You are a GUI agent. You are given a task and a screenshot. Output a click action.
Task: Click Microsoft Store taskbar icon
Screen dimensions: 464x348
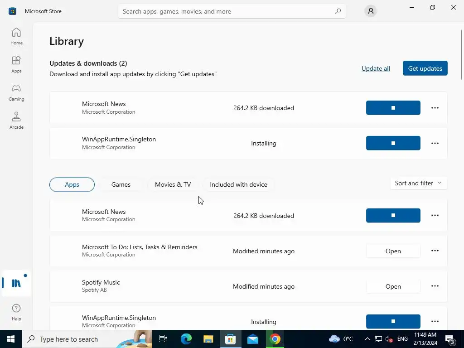point(230,339)
